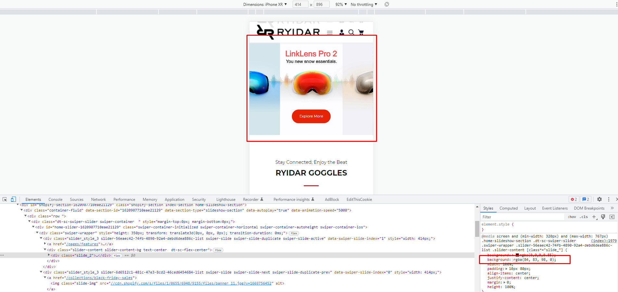Open the /pages/features link
The height and width of the screenshot is (292, 618).
82,244
